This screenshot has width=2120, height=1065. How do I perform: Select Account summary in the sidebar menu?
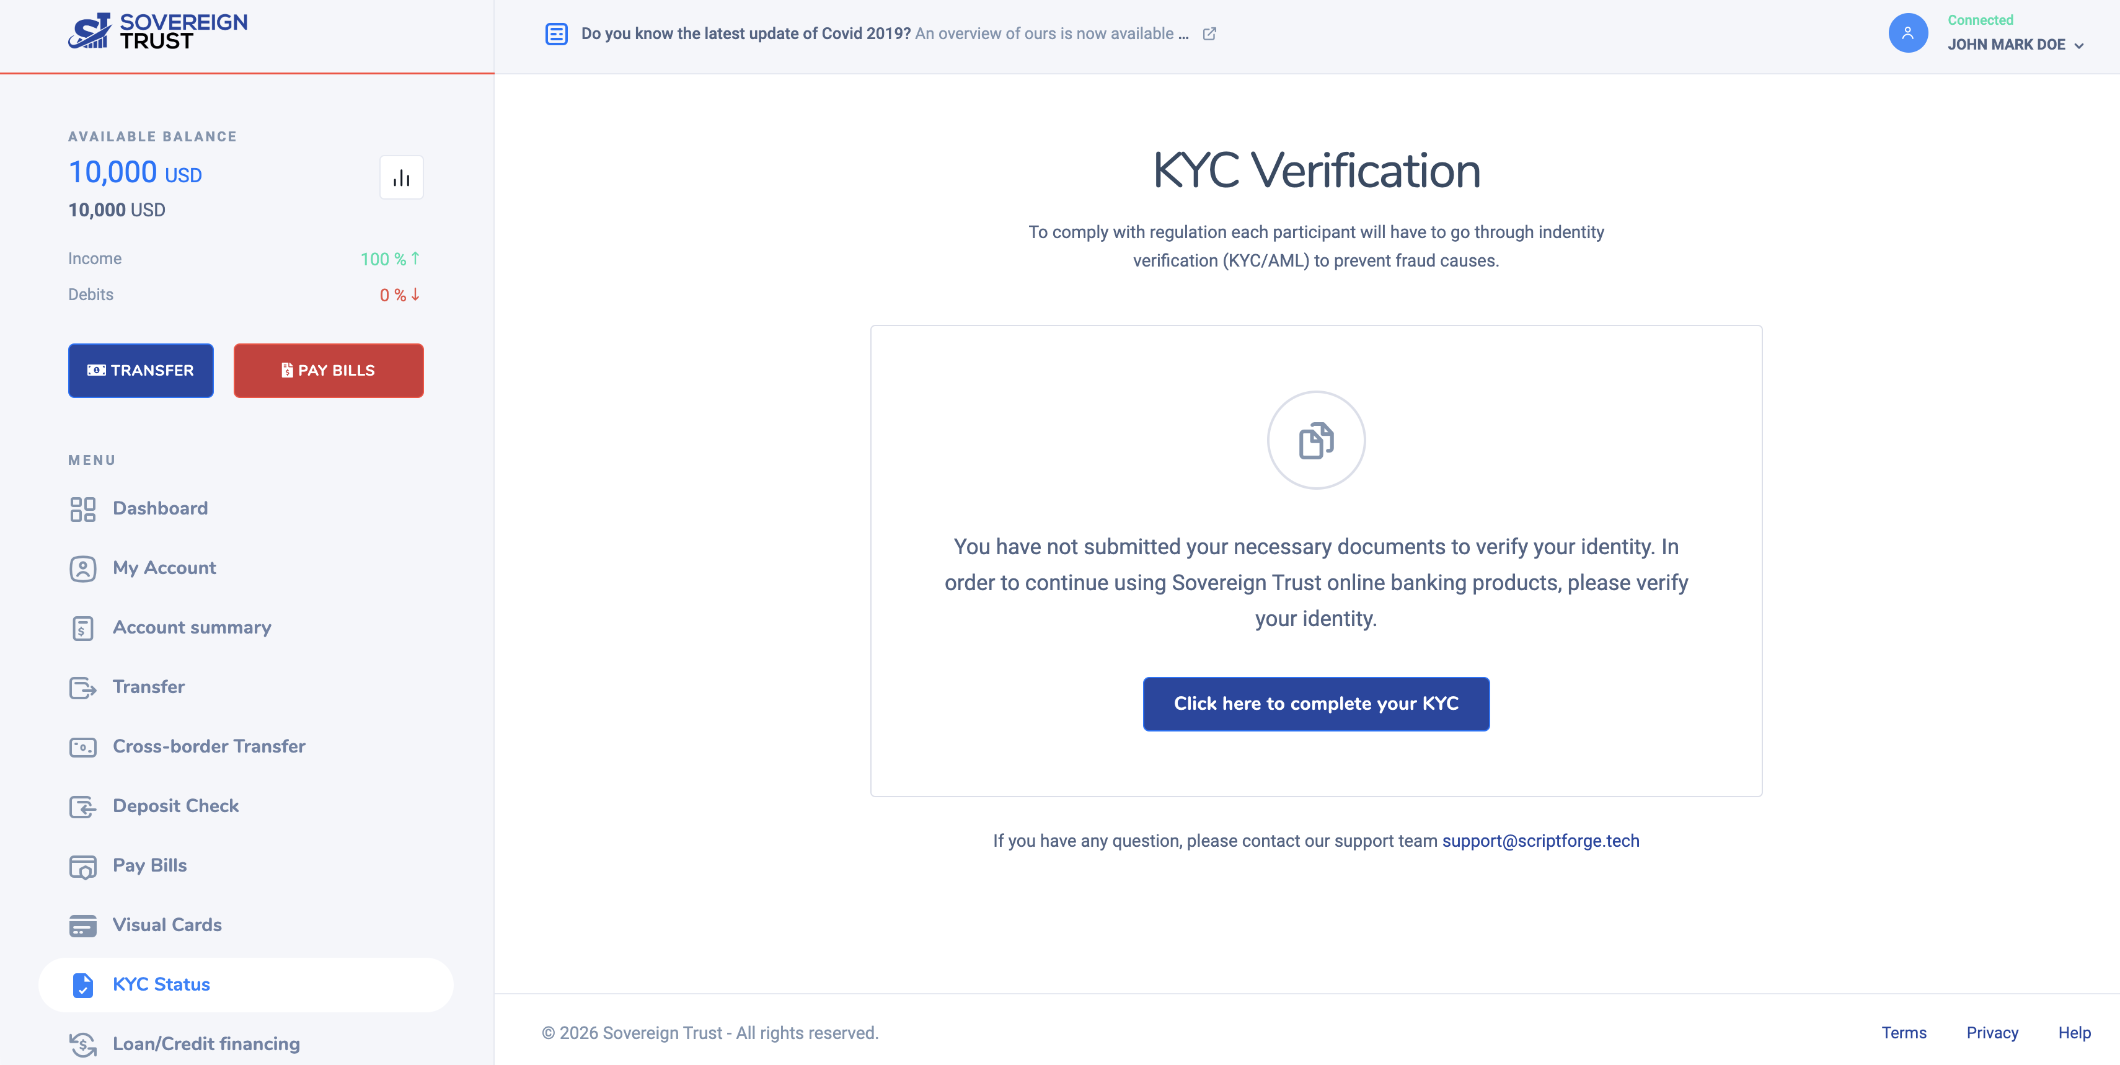(191, 627)
